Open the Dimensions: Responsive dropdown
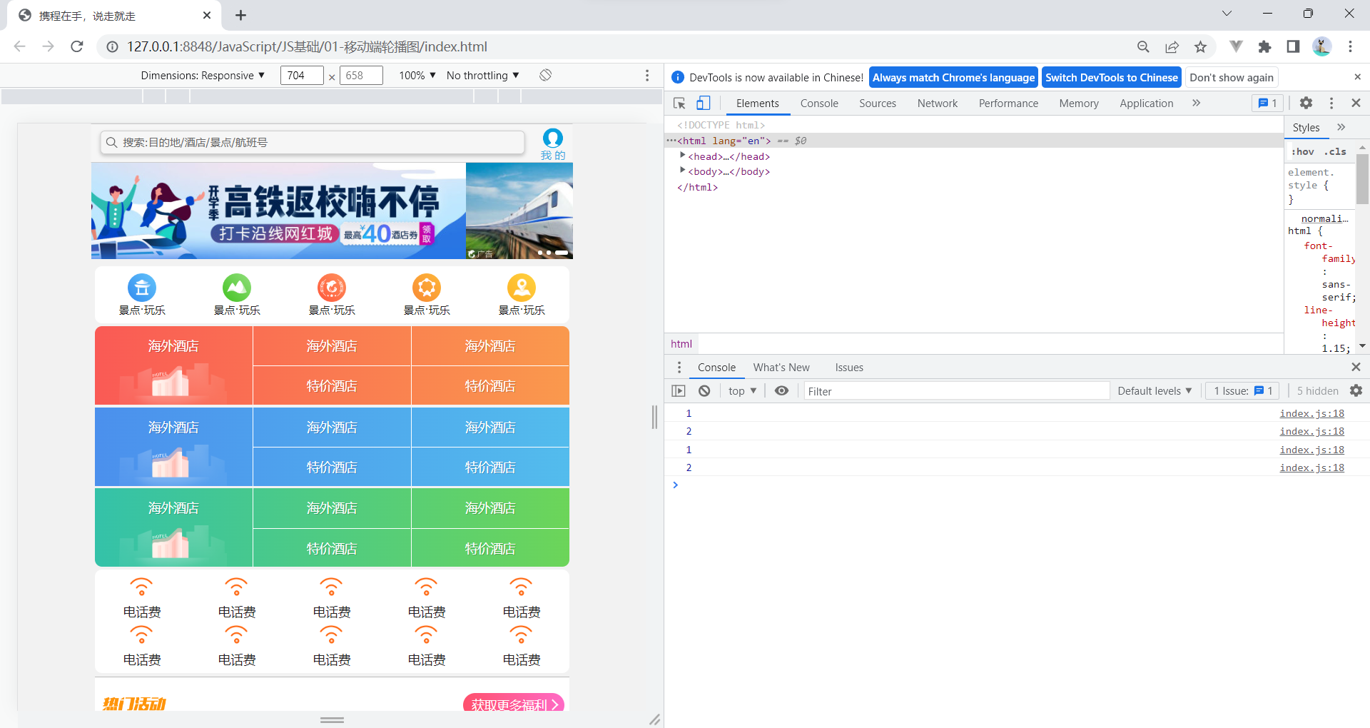1370x728 pixels. click(203, 75)
